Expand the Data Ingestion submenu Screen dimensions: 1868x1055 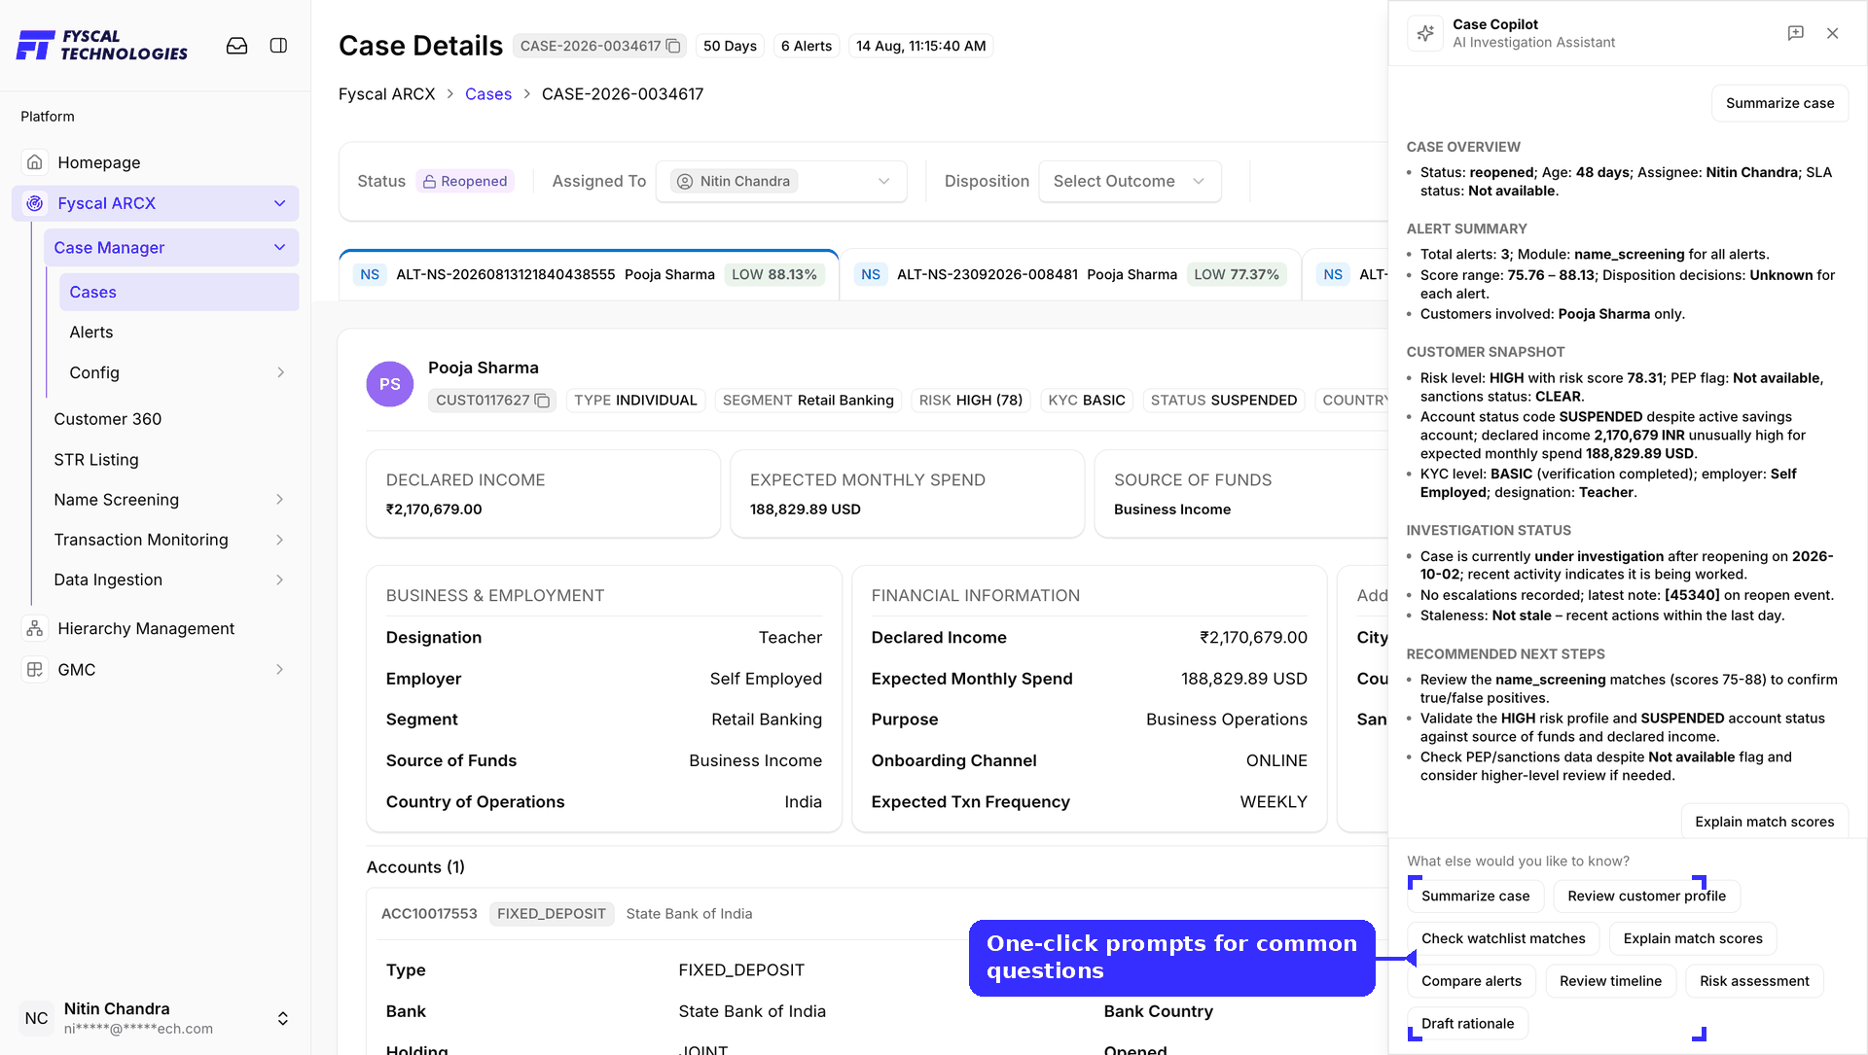click(x=280, y=580)
